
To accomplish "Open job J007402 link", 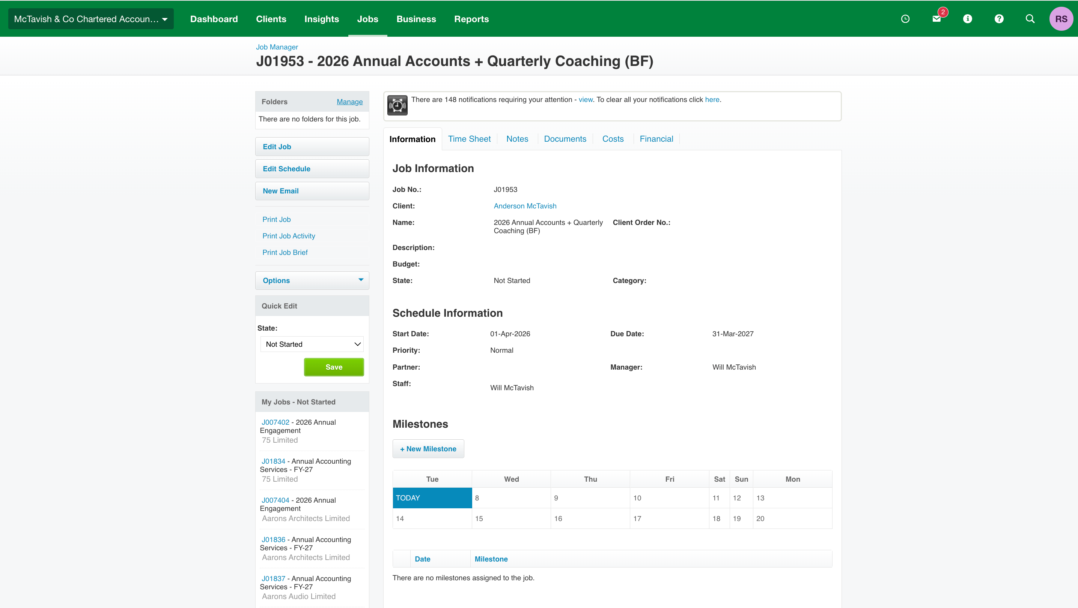I will 276,422.
